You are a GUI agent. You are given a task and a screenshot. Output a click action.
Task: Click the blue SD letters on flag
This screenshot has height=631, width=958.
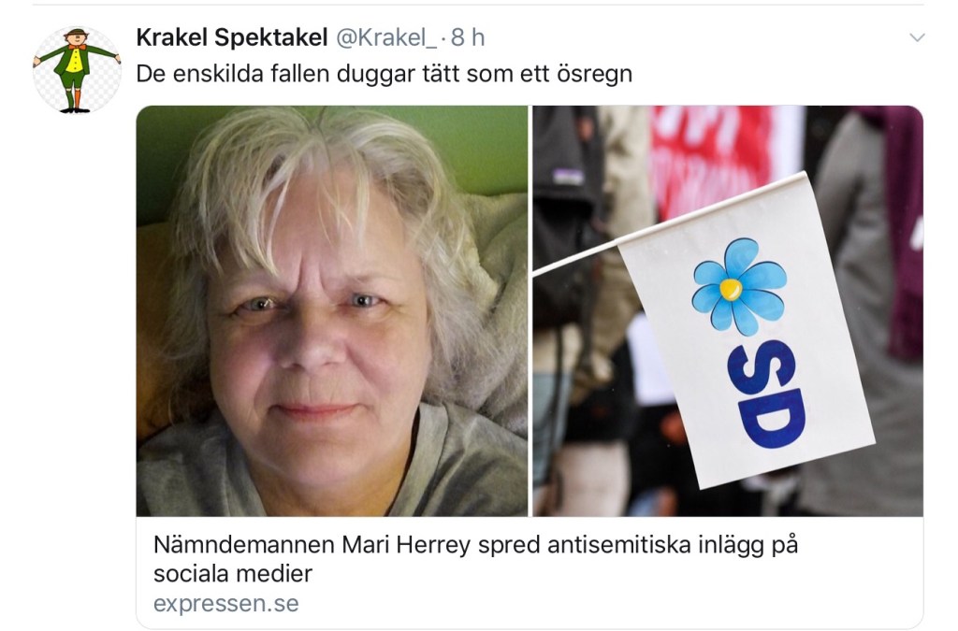point(765,394)
